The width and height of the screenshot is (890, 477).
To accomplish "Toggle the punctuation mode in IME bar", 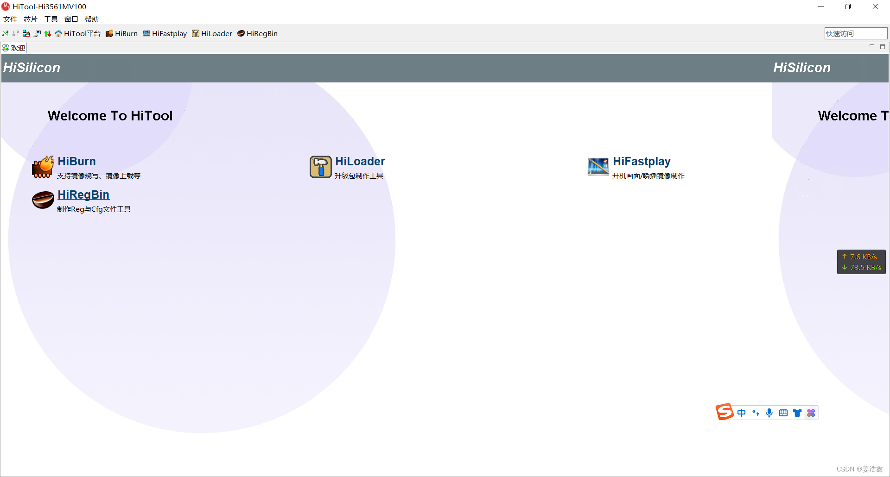I will (x=756, y=413).
